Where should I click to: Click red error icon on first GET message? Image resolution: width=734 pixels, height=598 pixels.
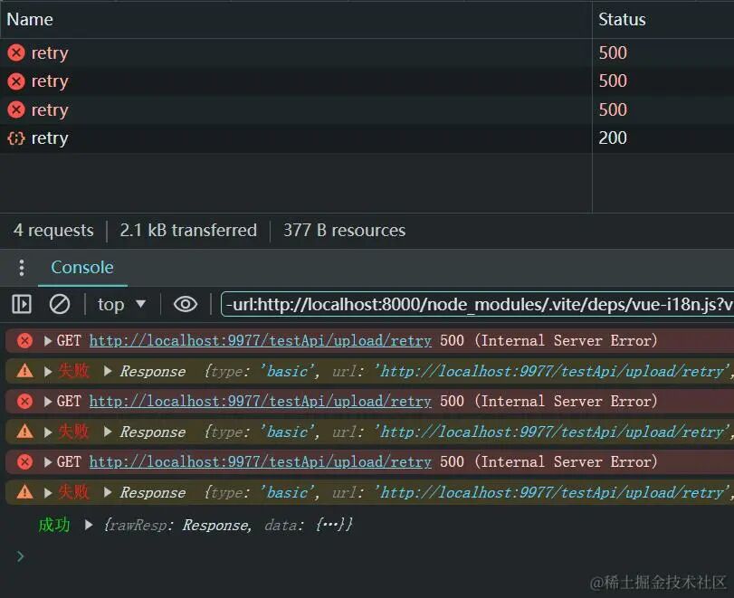click(x=24, y=341)
